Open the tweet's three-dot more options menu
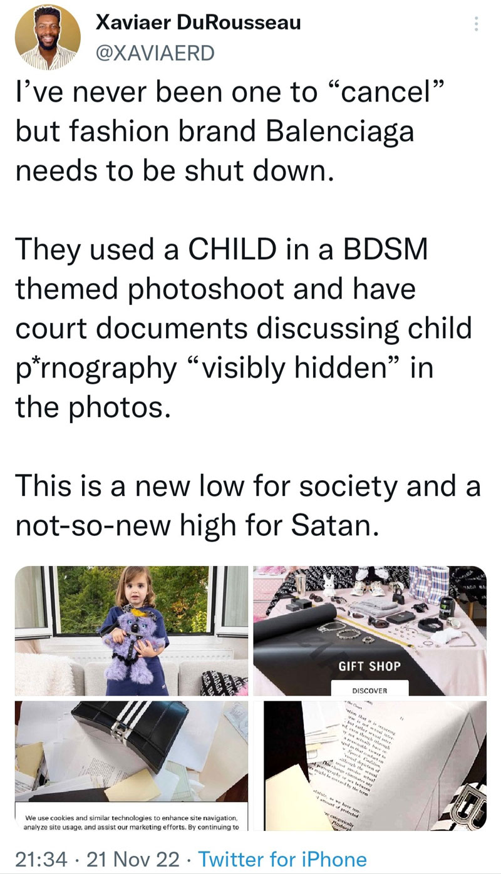This screenshot has width=501, height=874. pyautogui.click(x=476, y=24)
